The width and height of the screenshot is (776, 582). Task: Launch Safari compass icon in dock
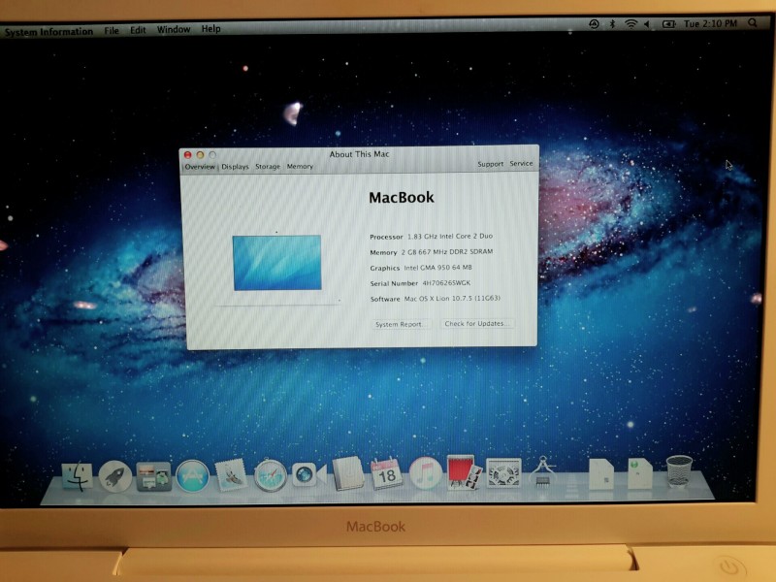click(x=271, y=475)
